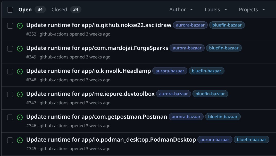Click bluefin-bazaar label on Headlamp row
The height and width of the screenshot is (156, 276).
coord(206,71)
